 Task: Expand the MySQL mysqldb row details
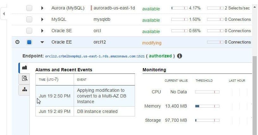click(x=42, y=19)
